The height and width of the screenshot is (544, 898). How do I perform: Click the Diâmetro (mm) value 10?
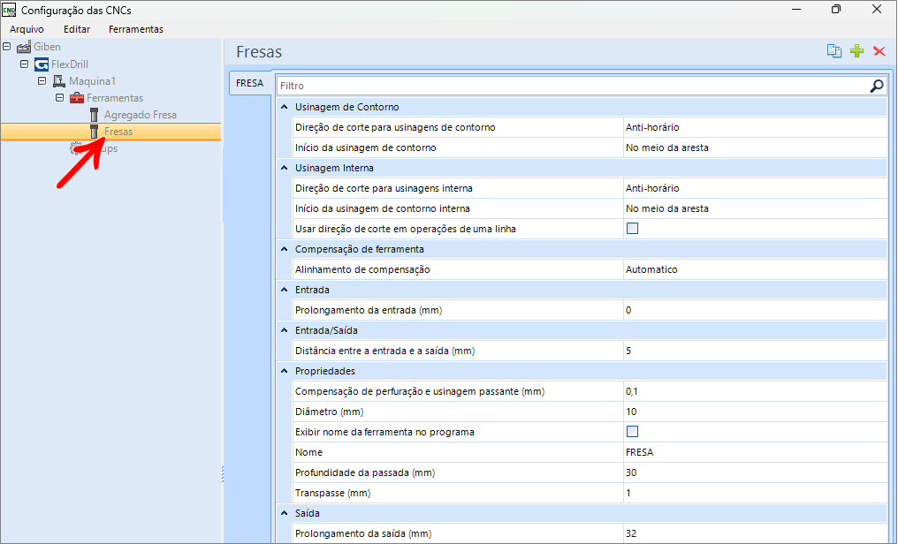tap(753, 412)
